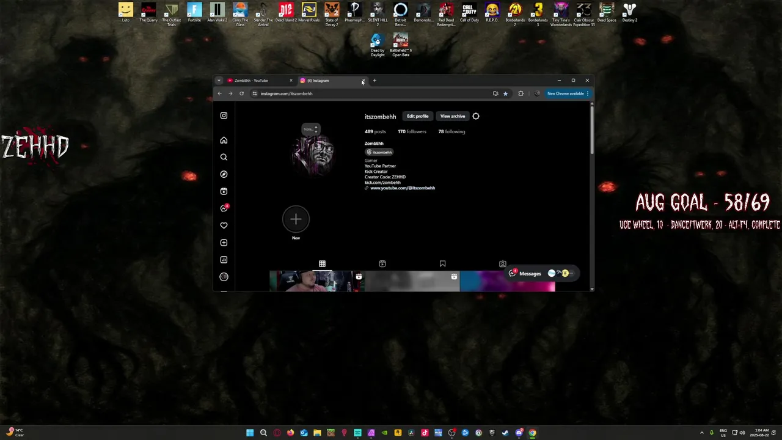
Task: Open Chrome profile avatar
Action: [x=536, y=94]
